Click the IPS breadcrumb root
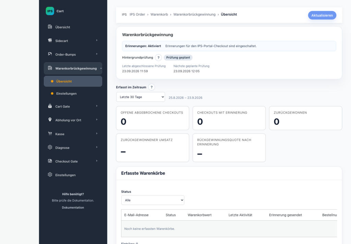 124,14
